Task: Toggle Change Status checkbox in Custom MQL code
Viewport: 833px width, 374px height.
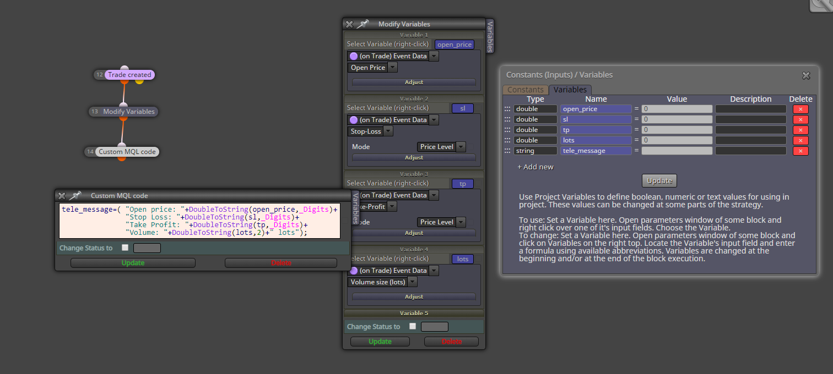Action: tap(125, 248)
